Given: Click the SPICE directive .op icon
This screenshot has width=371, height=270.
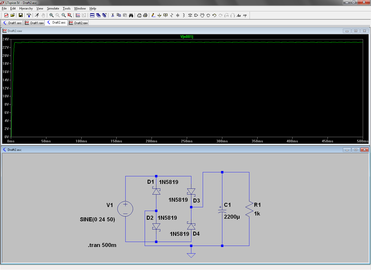Looking at the screenshot, I should click(x=245, y=15).
